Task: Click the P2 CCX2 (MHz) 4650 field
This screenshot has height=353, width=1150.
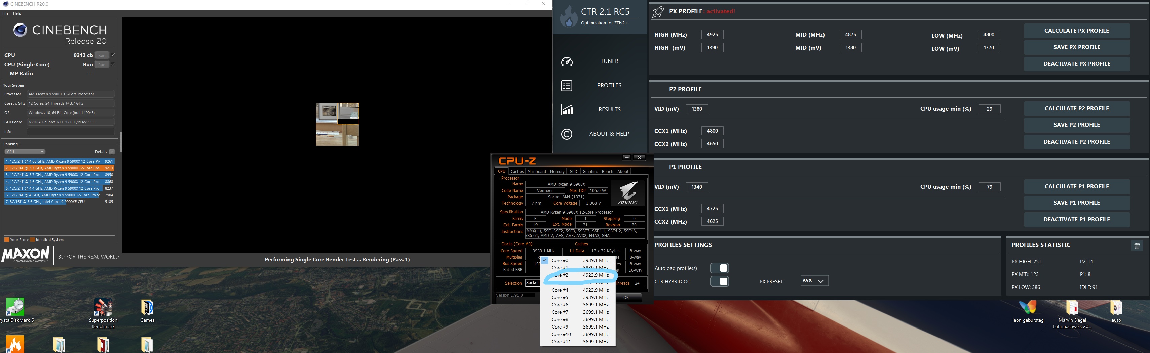Action: click(713, 144)
